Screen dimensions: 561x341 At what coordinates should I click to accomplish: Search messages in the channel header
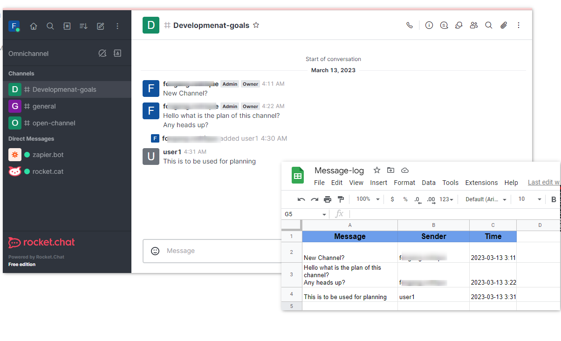click(489, 25)
